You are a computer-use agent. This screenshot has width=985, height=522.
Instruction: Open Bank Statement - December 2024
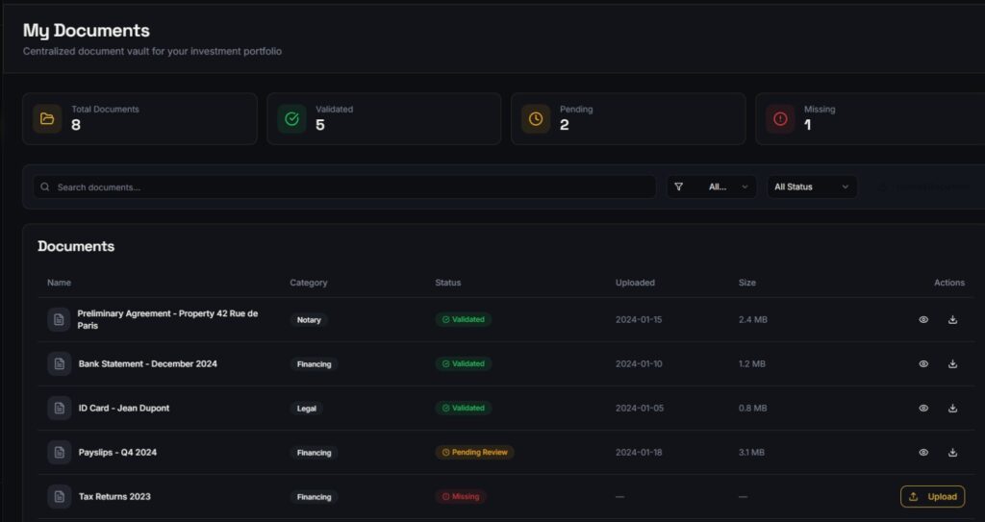pyautogui.click(x=147, y=363)
